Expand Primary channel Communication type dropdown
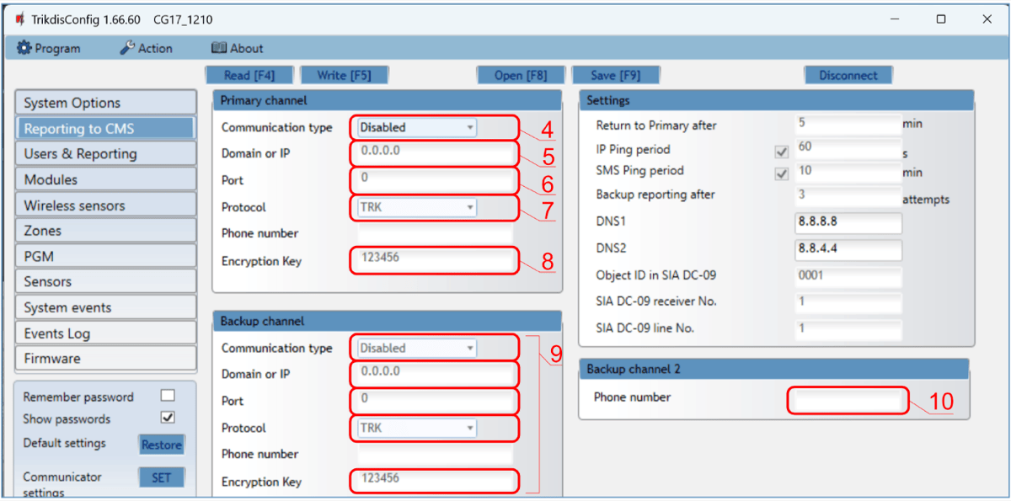Screen dimensions: 1011x501 tap(415, 128)
